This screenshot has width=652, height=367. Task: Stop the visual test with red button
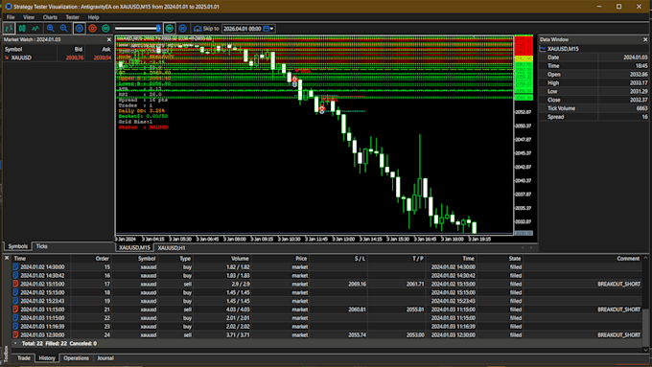[x=92, y=28]
